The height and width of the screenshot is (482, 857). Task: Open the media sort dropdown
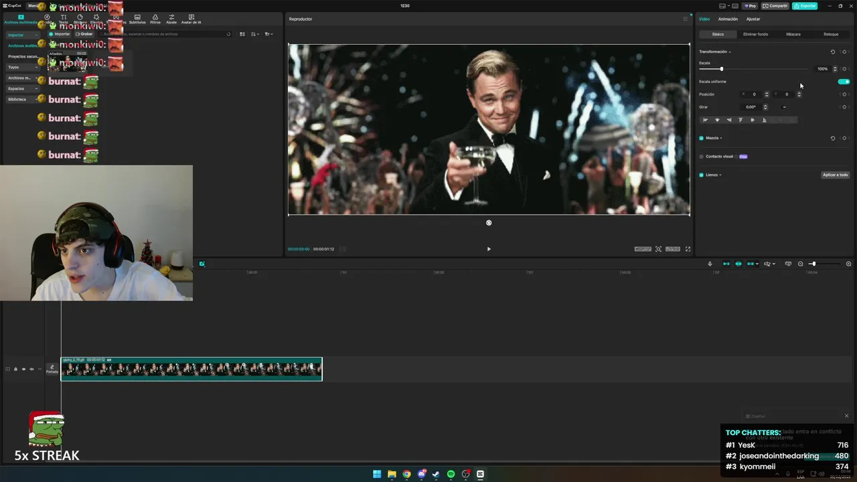click(x=255, y=34)
